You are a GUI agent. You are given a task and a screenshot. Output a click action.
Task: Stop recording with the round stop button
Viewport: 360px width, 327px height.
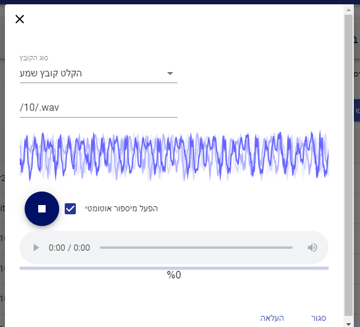click(x=42, y=209)
